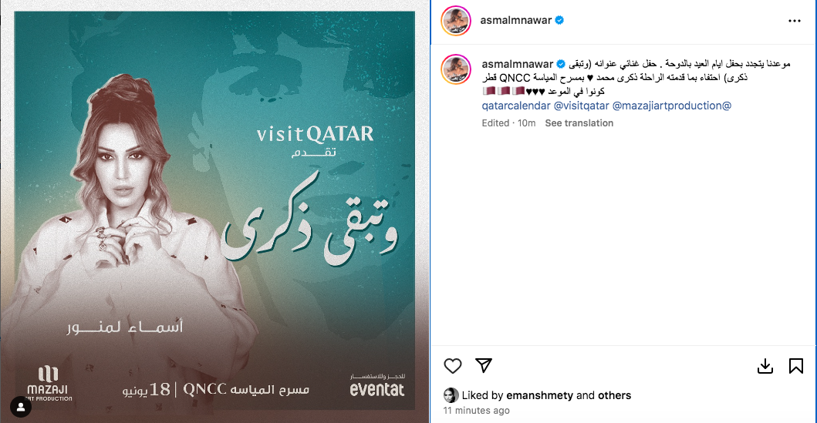Open the qatarcalendar mention link
Image resolution: width=817 pixels, height=423 pixels.
[516, 106]
